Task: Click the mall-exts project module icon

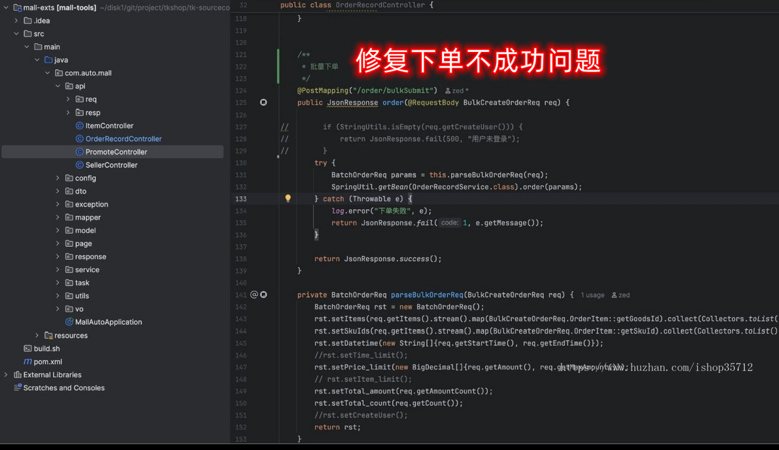Action: click(18, 8)
